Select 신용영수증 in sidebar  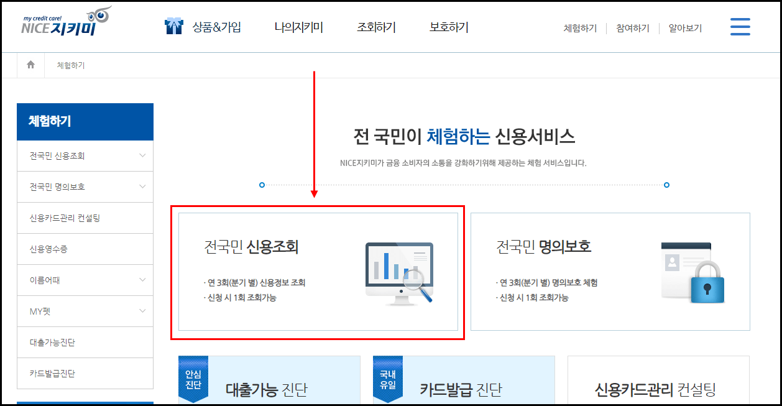[85, 249]
